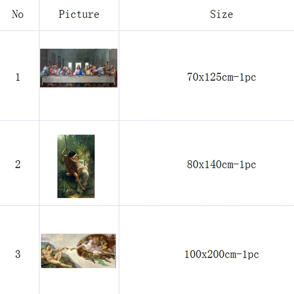
Task: Open the Last Supper painting thumbnail
Action: [78, 68]
